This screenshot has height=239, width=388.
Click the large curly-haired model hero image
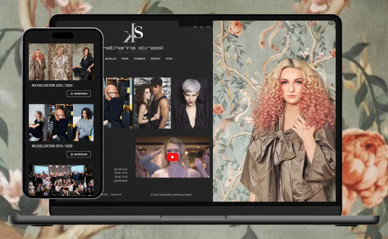(x=274, y=111)
